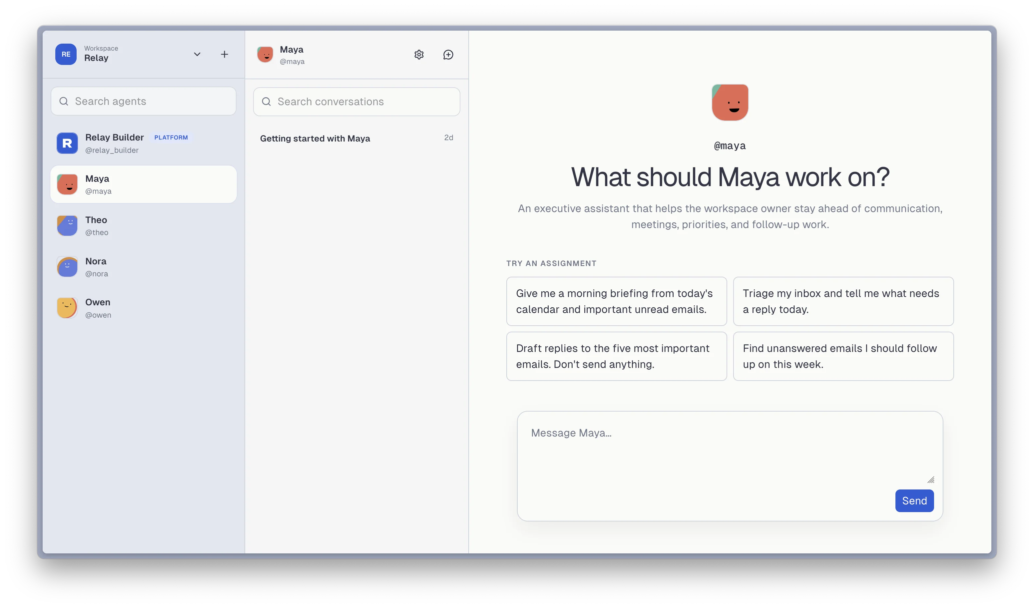
Task: Select the Maya agent in the sidebar
Action: [x=144, y=184]
